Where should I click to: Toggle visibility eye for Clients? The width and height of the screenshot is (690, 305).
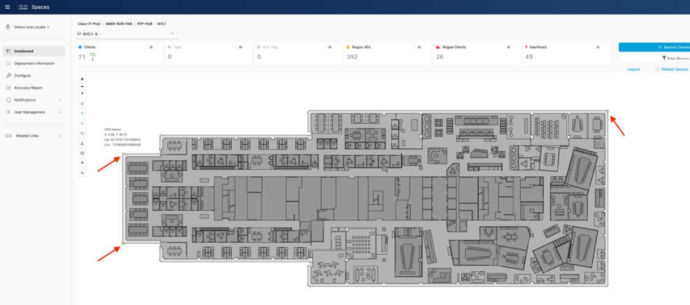pyautogui.click(x=151, y=47)
